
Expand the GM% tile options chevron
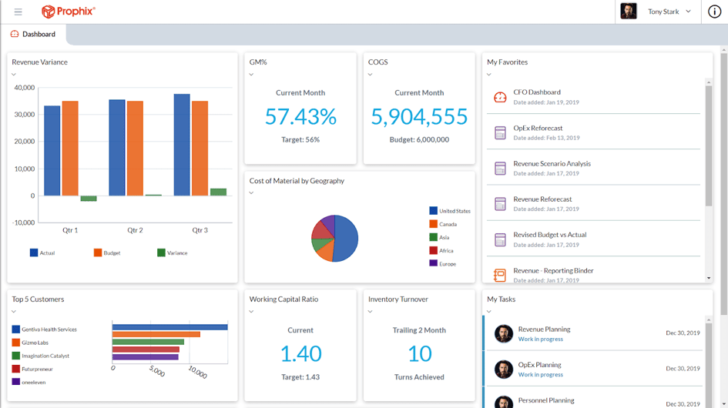pyautogui.click(x=252, y=75)
